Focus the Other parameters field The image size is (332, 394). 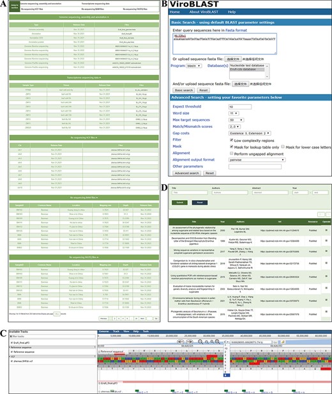tap(255, 166)
